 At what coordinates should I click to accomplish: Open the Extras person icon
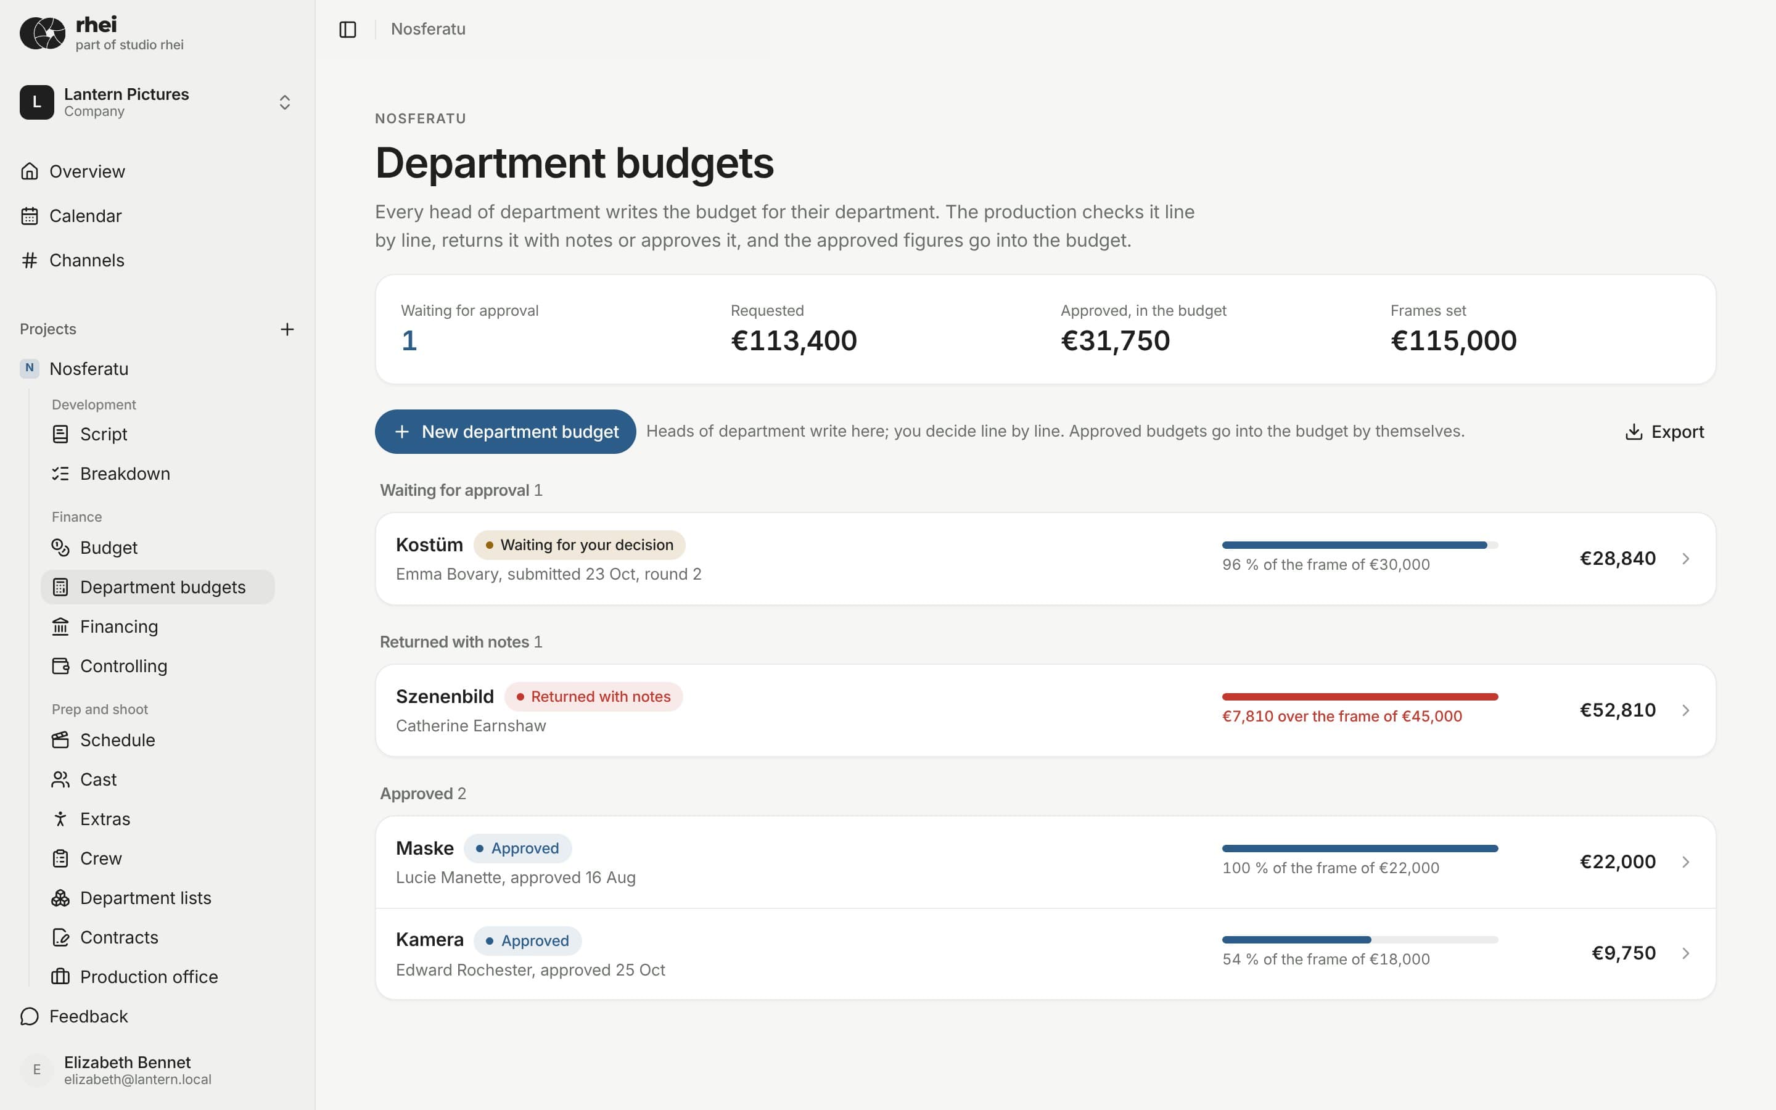[60, 818]
